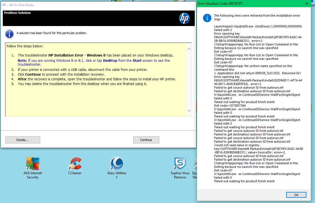Image resolution: width=315 pixels, height=203 pixels.
Task: Click the info icon in the error dialog
Action: click(207, 18)
